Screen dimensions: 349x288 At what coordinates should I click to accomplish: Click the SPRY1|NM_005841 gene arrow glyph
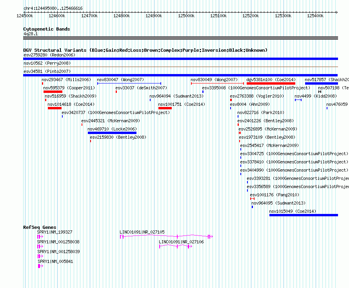[x=40, y=266]
